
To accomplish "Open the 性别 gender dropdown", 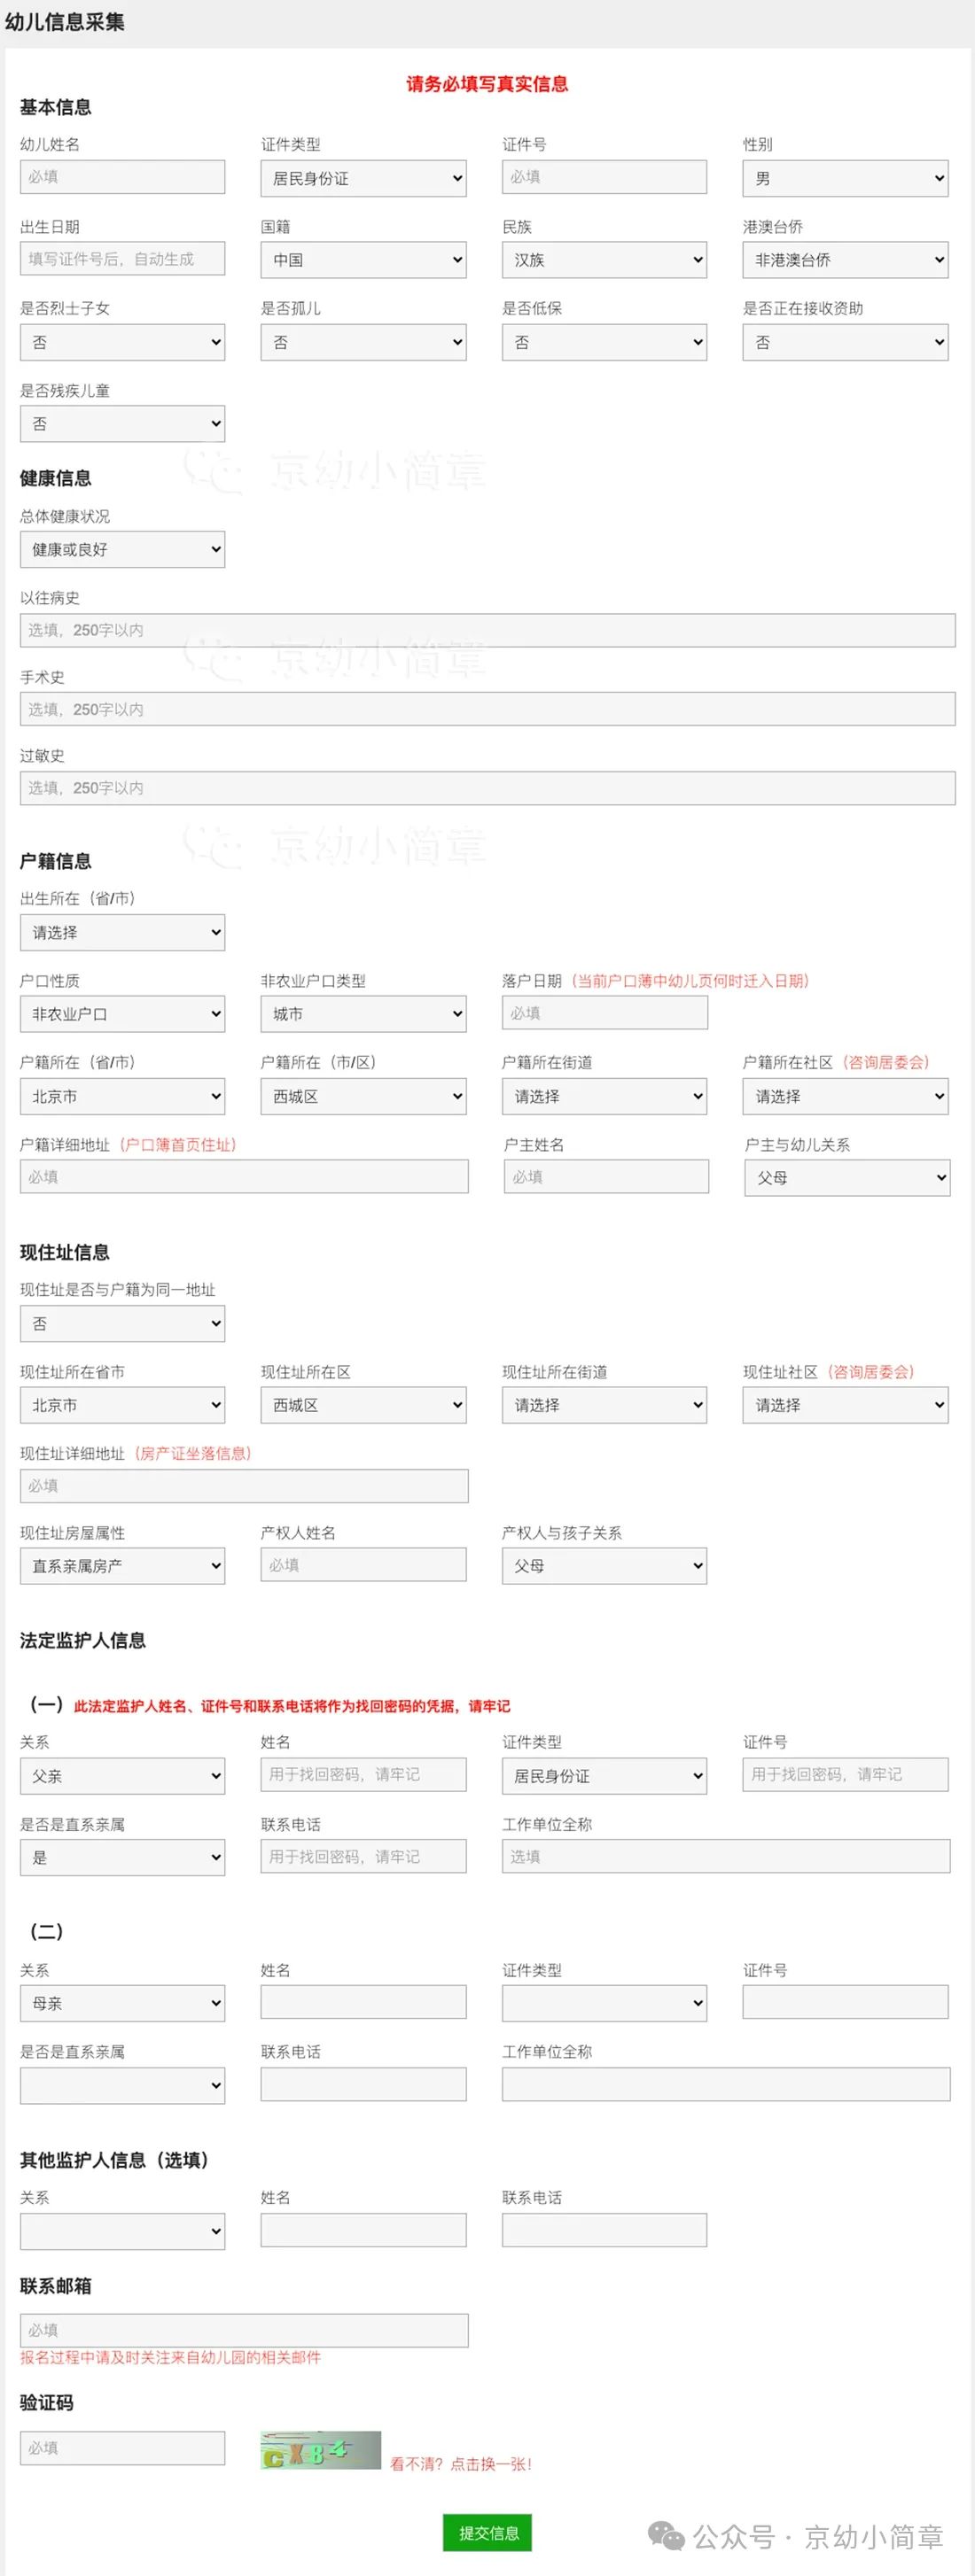I will pos(845,178).
